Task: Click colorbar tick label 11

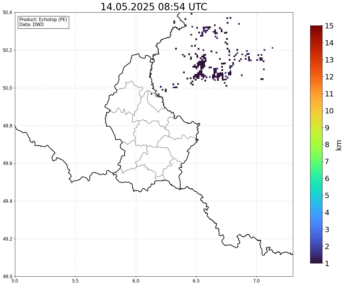Action: click(329, 94)
